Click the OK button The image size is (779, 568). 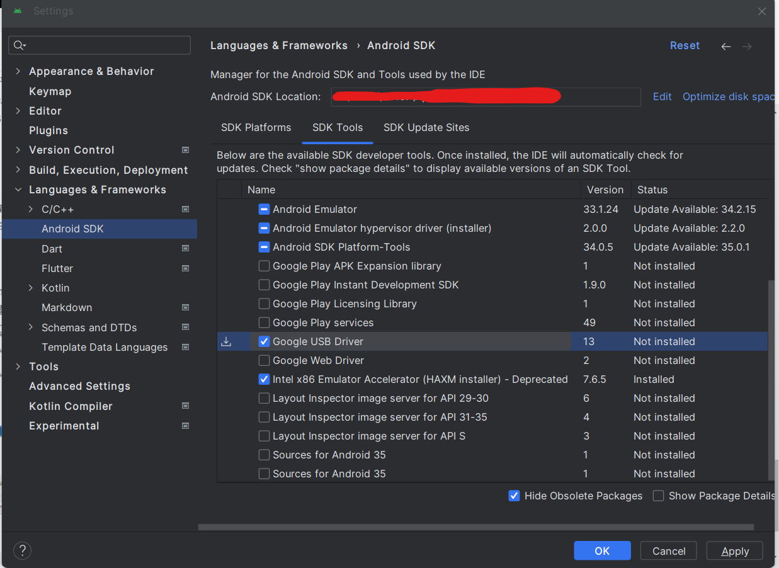pyautogui.click(x=602, y=550)
